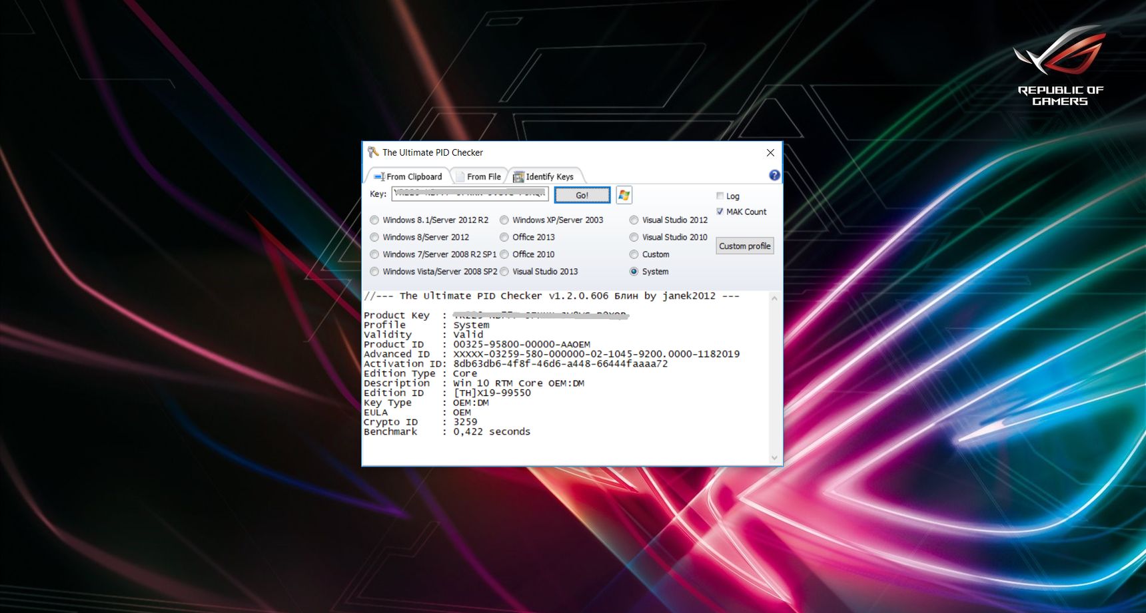Click the Crypto ID value 3259

tap(465, 422)
